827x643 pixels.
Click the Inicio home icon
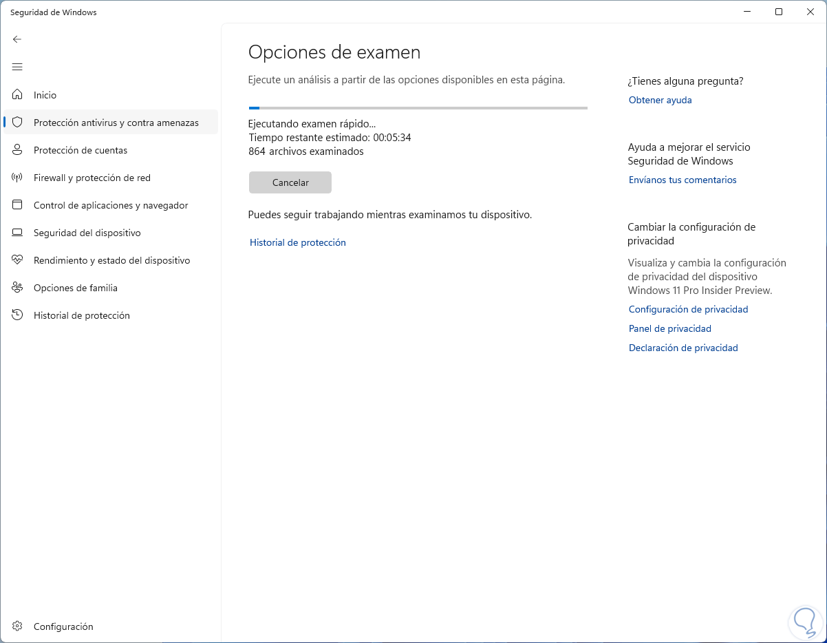18,95
